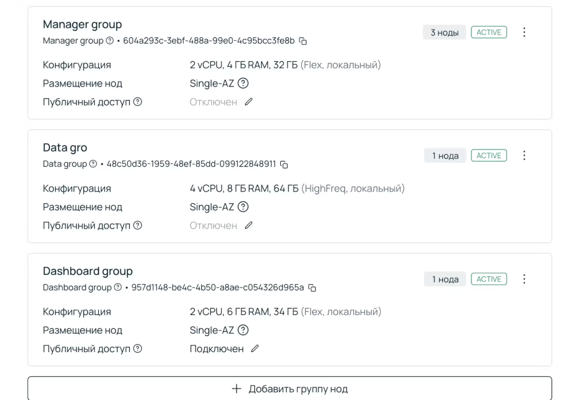This screenshot has height=400, width=584.
Task: Open the Dashboard group three-dot menu
Action: (524, 279)
